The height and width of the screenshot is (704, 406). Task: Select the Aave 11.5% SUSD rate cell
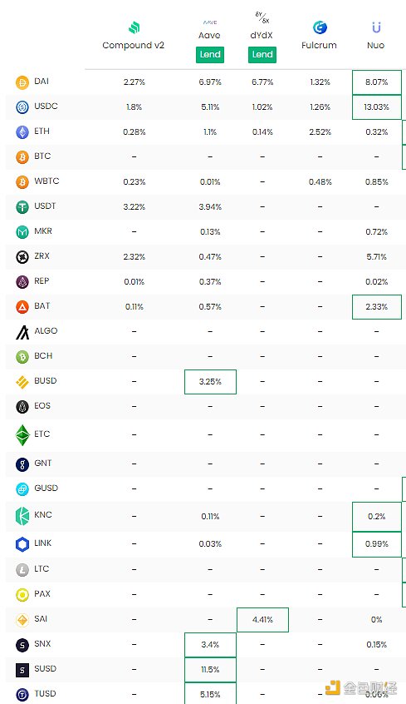pos(210,669)
